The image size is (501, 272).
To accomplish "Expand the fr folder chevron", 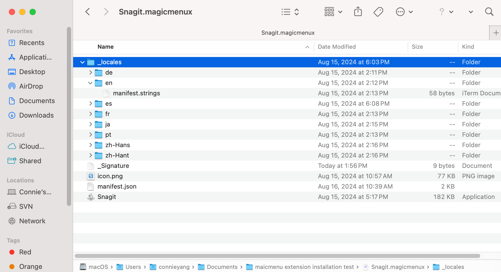I will coord(91,114).
